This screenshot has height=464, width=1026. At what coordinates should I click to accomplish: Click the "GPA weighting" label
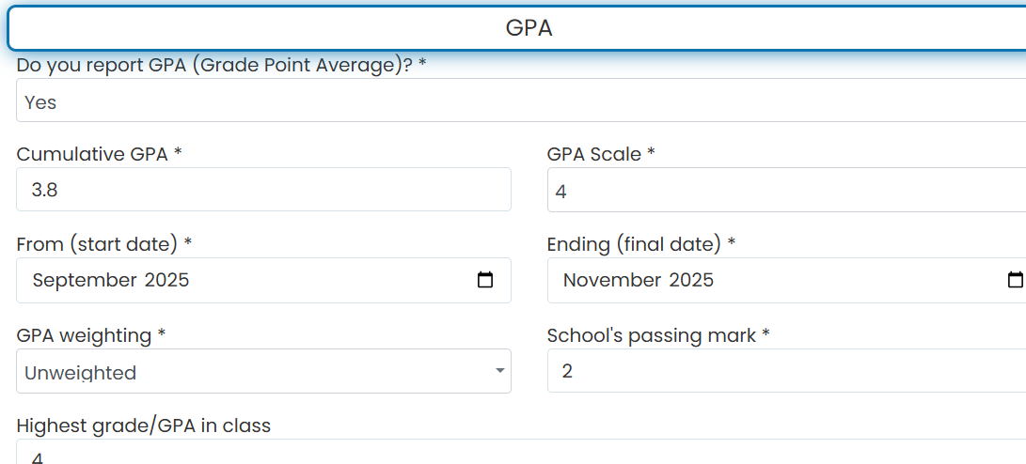[x=91, y=336]
